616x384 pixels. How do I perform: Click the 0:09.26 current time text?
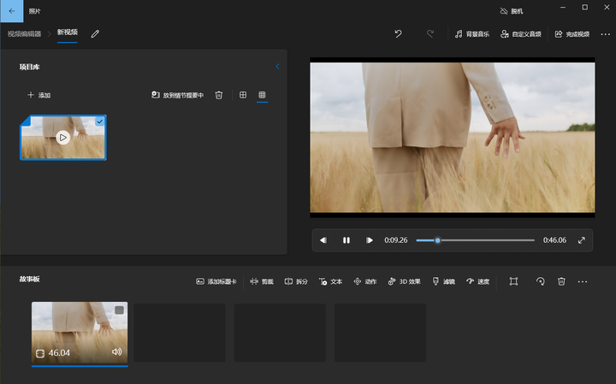tap(395, 240)
